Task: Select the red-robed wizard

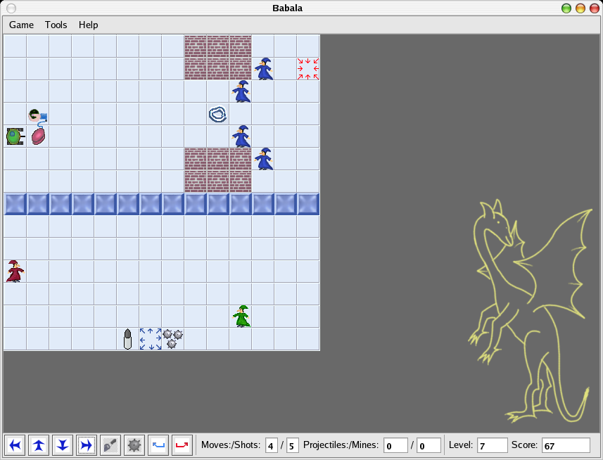Action: [x=15, y=271]
